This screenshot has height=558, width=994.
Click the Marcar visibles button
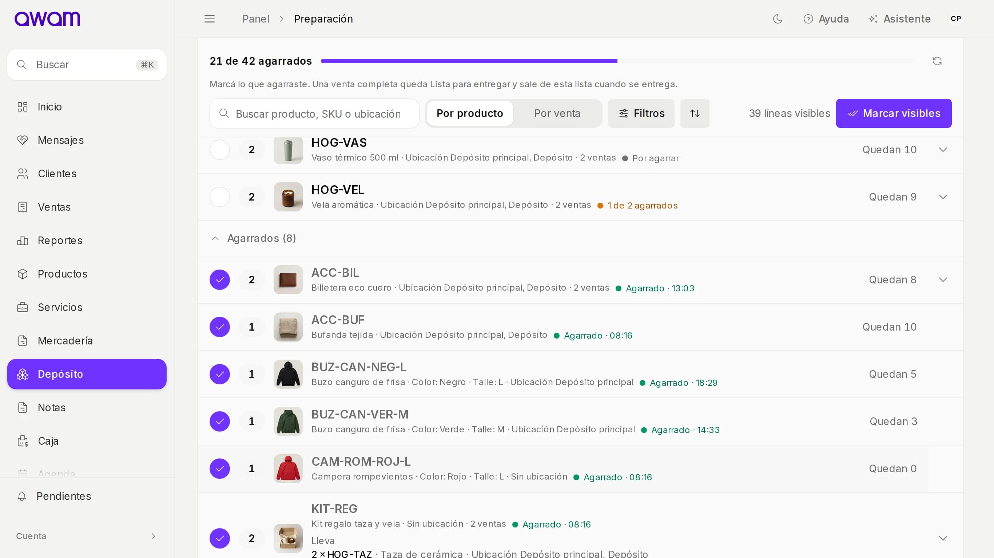894,113
